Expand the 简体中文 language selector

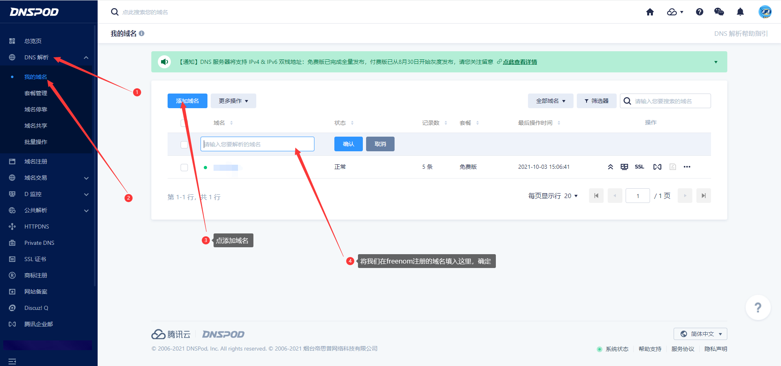coord(700,334)
